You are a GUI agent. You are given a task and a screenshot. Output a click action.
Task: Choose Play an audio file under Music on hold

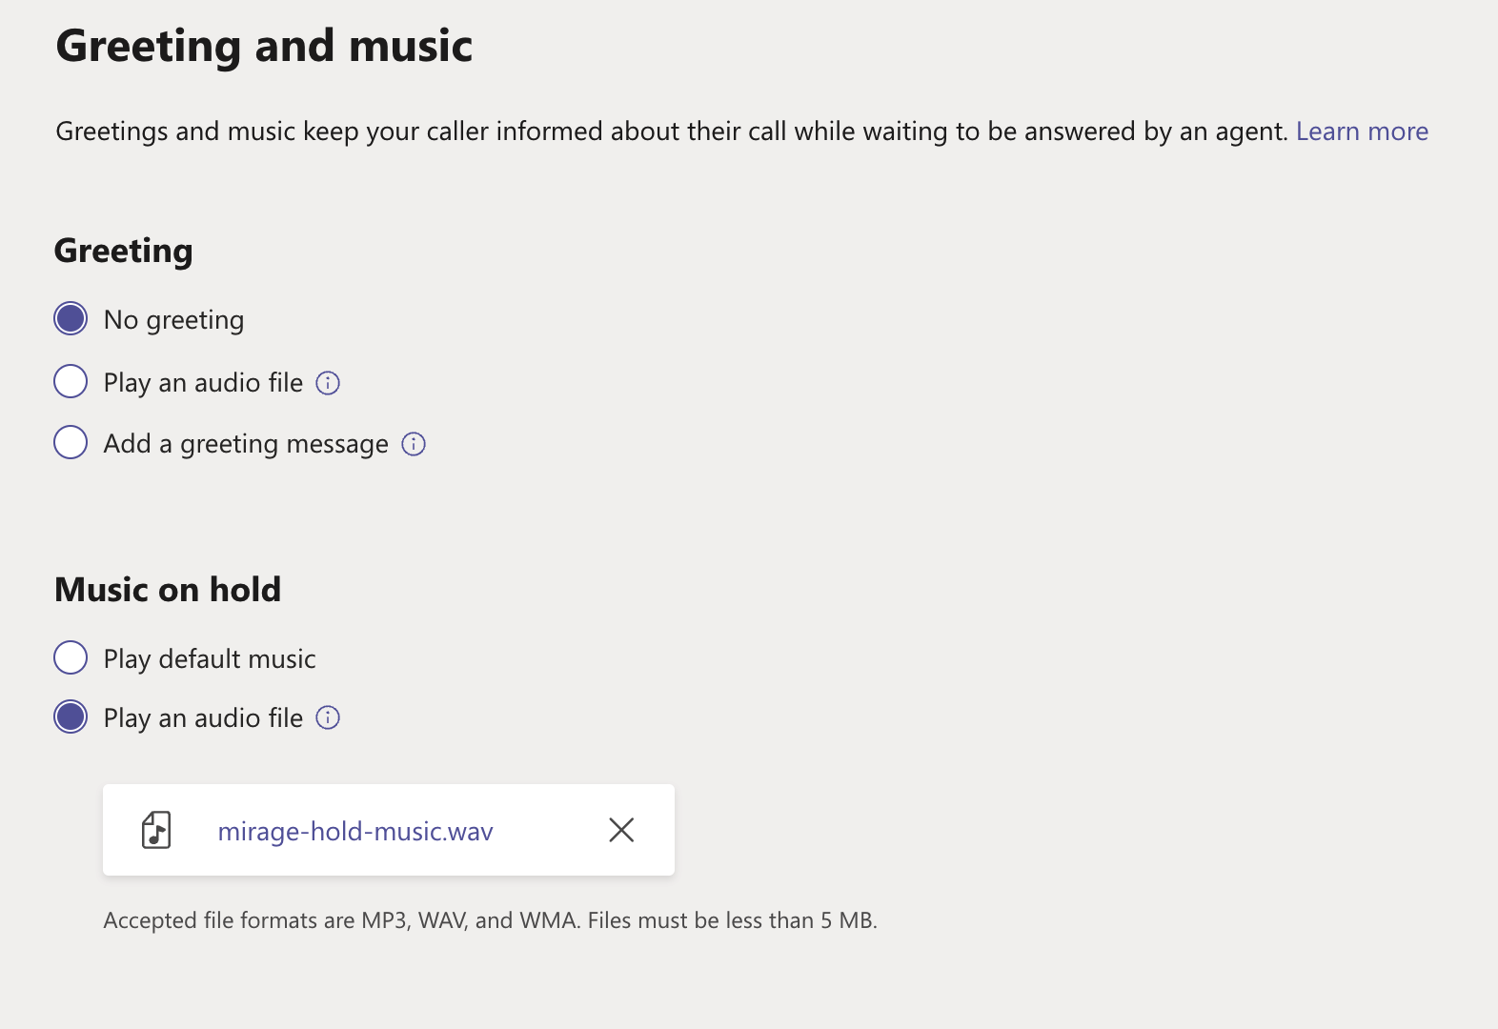tap(71, 716)
